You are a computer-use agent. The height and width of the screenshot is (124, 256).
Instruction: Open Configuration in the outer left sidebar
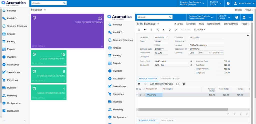11,103
